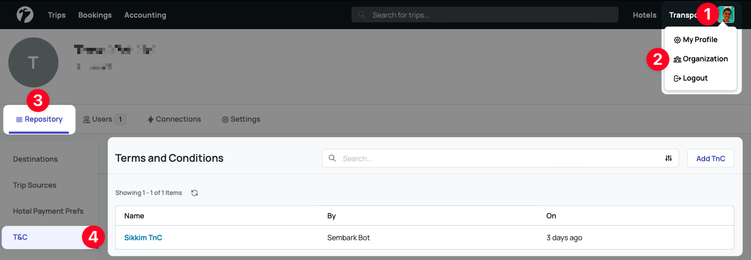Screen dimensions: 751x260
Task: Open the Settings tab
Action: [x=241, y=119]
